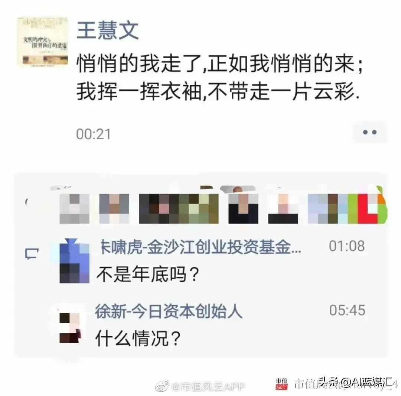Open the blue avatar next to 朱啸虎's comment

click(74, 261)
